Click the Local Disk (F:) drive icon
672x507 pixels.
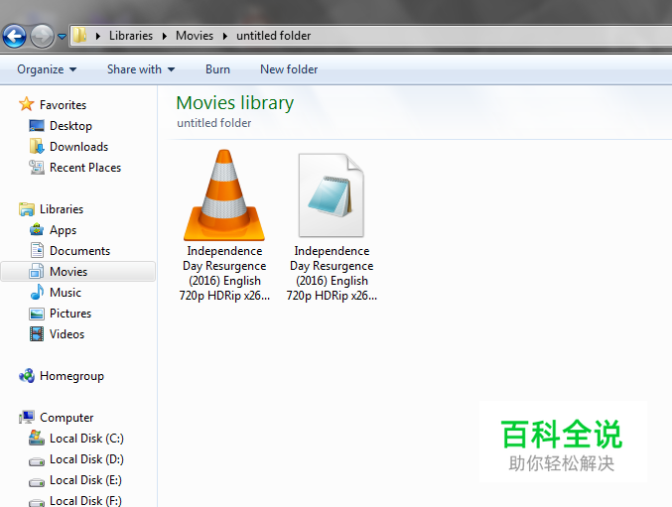tap(37, 502)
